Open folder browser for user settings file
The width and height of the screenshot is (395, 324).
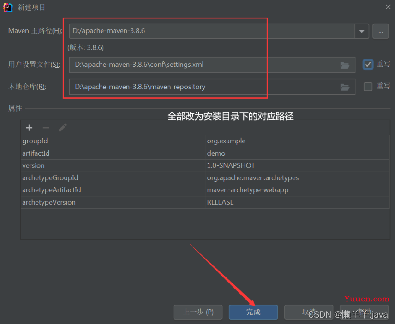point(345,65)
